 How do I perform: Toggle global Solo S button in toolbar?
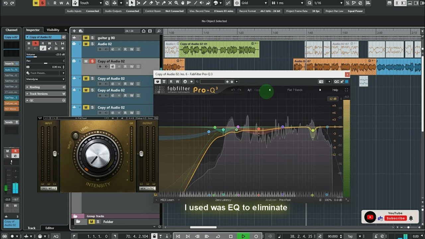(42, 3)
